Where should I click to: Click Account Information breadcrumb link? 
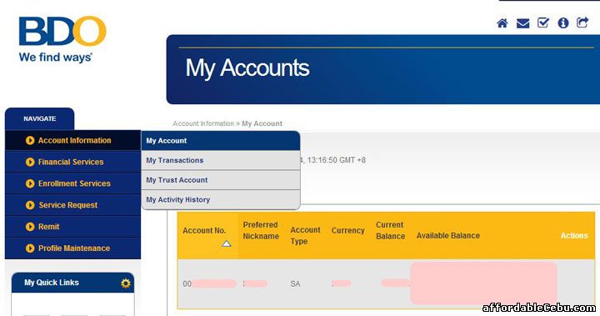203,123
